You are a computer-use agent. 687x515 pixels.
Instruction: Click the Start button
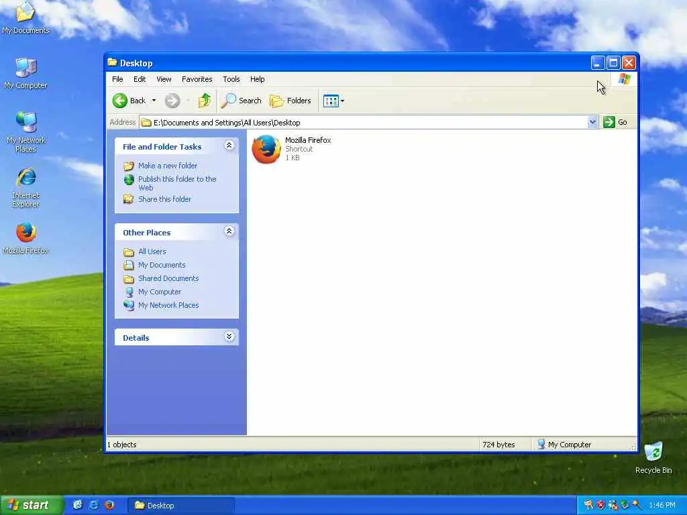[x=31, y=506]
